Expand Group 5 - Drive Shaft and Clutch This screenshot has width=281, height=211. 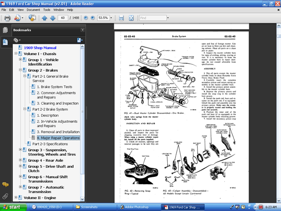(20, 166)
